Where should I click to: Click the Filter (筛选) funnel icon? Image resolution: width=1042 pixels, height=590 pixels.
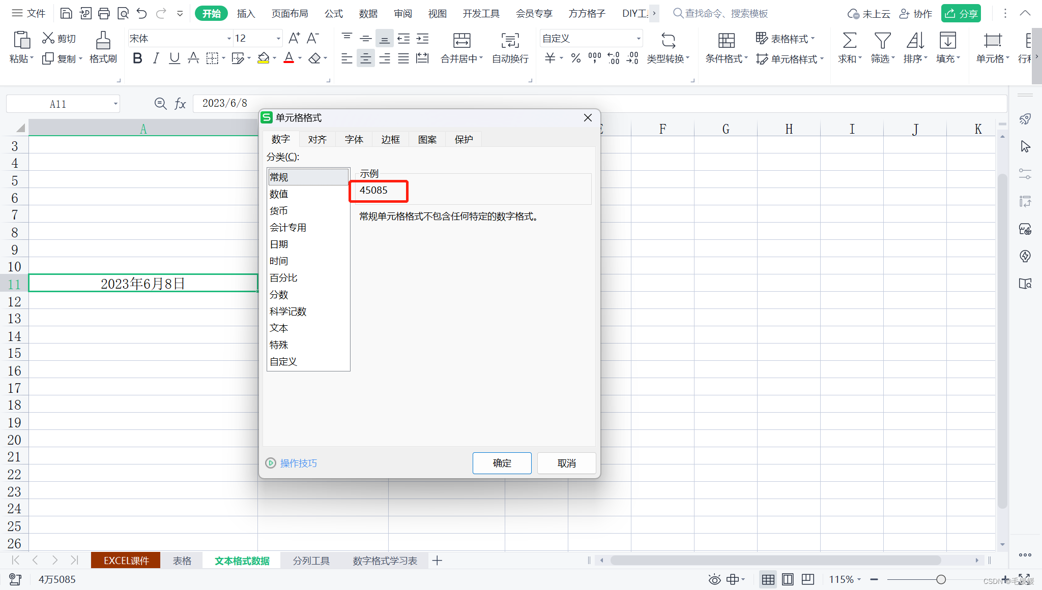pyautogui.click(x=882, y=41)
